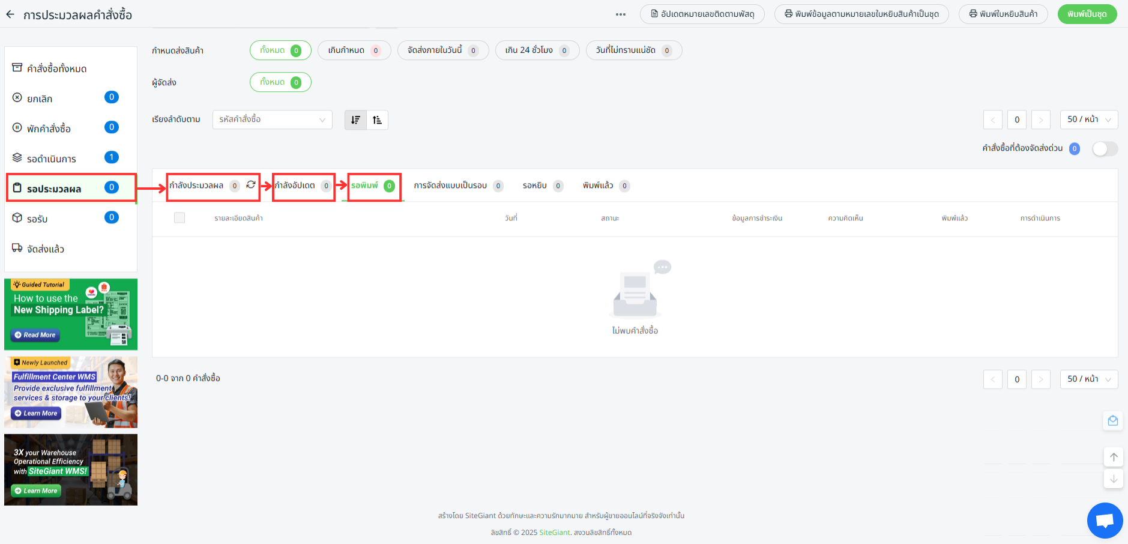The image size is (1128, 544).
Task: Click the back arrow beside การประมวลผลคำสั่งซื้อ
Action: pyautogui.click(x=10, y=14)
